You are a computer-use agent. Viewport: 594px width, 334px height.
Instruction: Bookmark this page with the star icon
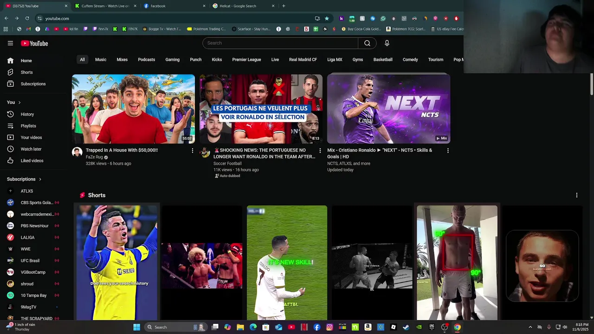click(x=327, y=19)
